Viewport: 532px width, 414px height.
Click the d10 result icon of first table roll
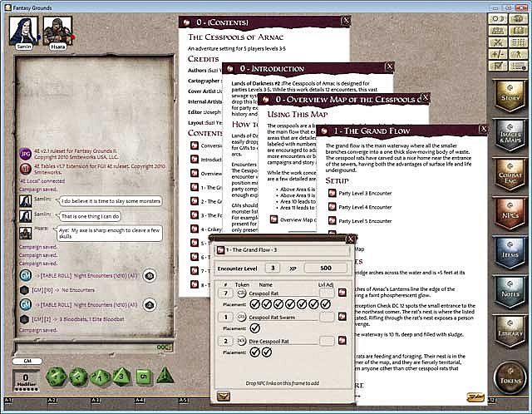[150, 276]
